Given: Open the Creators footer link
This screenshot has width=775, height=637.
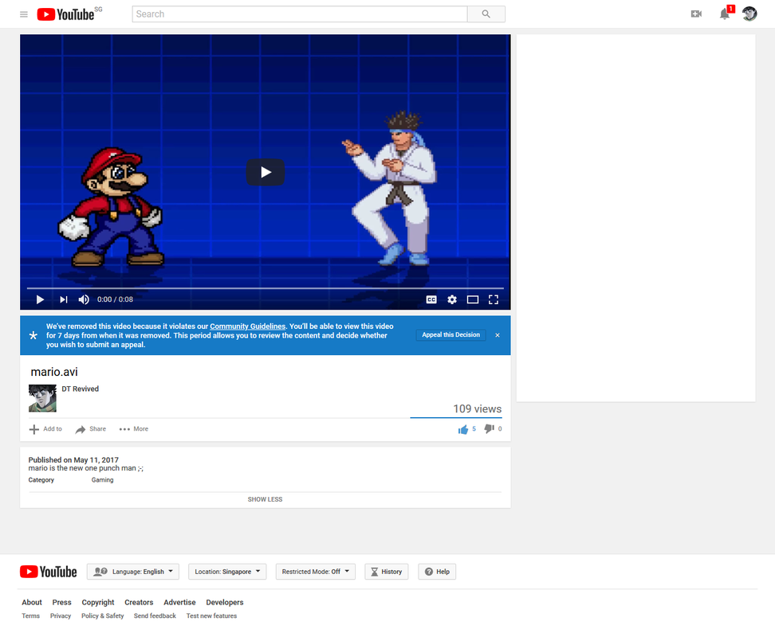Looking at the screenshot, I should click(139, 603).
